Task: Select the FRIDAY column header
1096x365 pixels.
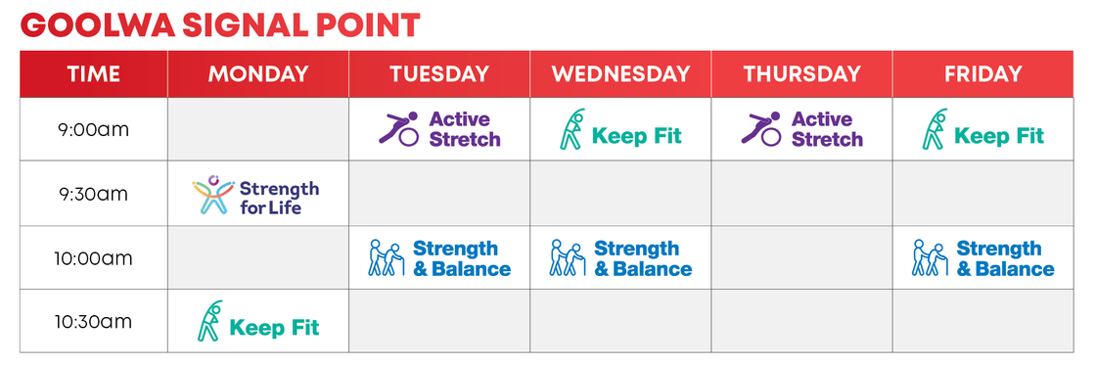Action: (x=982, y=74)
